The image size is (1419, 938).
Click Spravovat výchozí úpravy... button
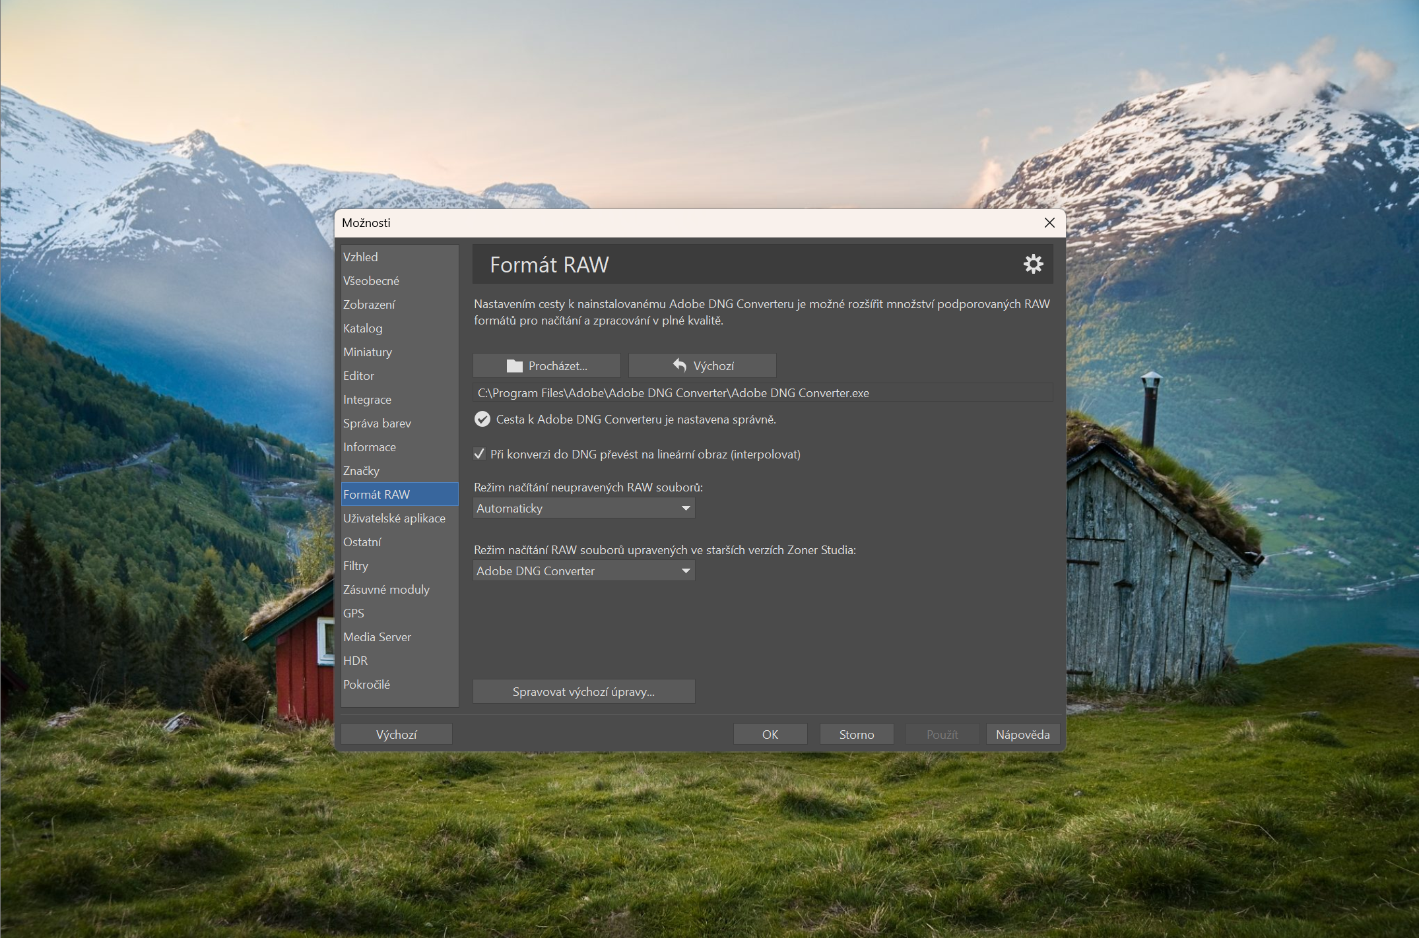(584, 691)
